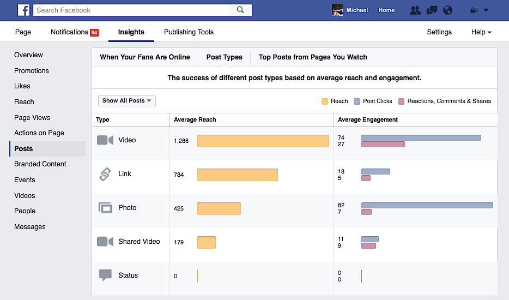Click the Facebook logo icon
This screenshot has height=300, width=509.
click(x=23, y=10)
